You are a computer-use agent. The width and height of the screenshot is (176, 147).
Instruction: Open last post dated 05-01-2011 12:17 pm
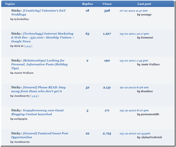point(134,34)
